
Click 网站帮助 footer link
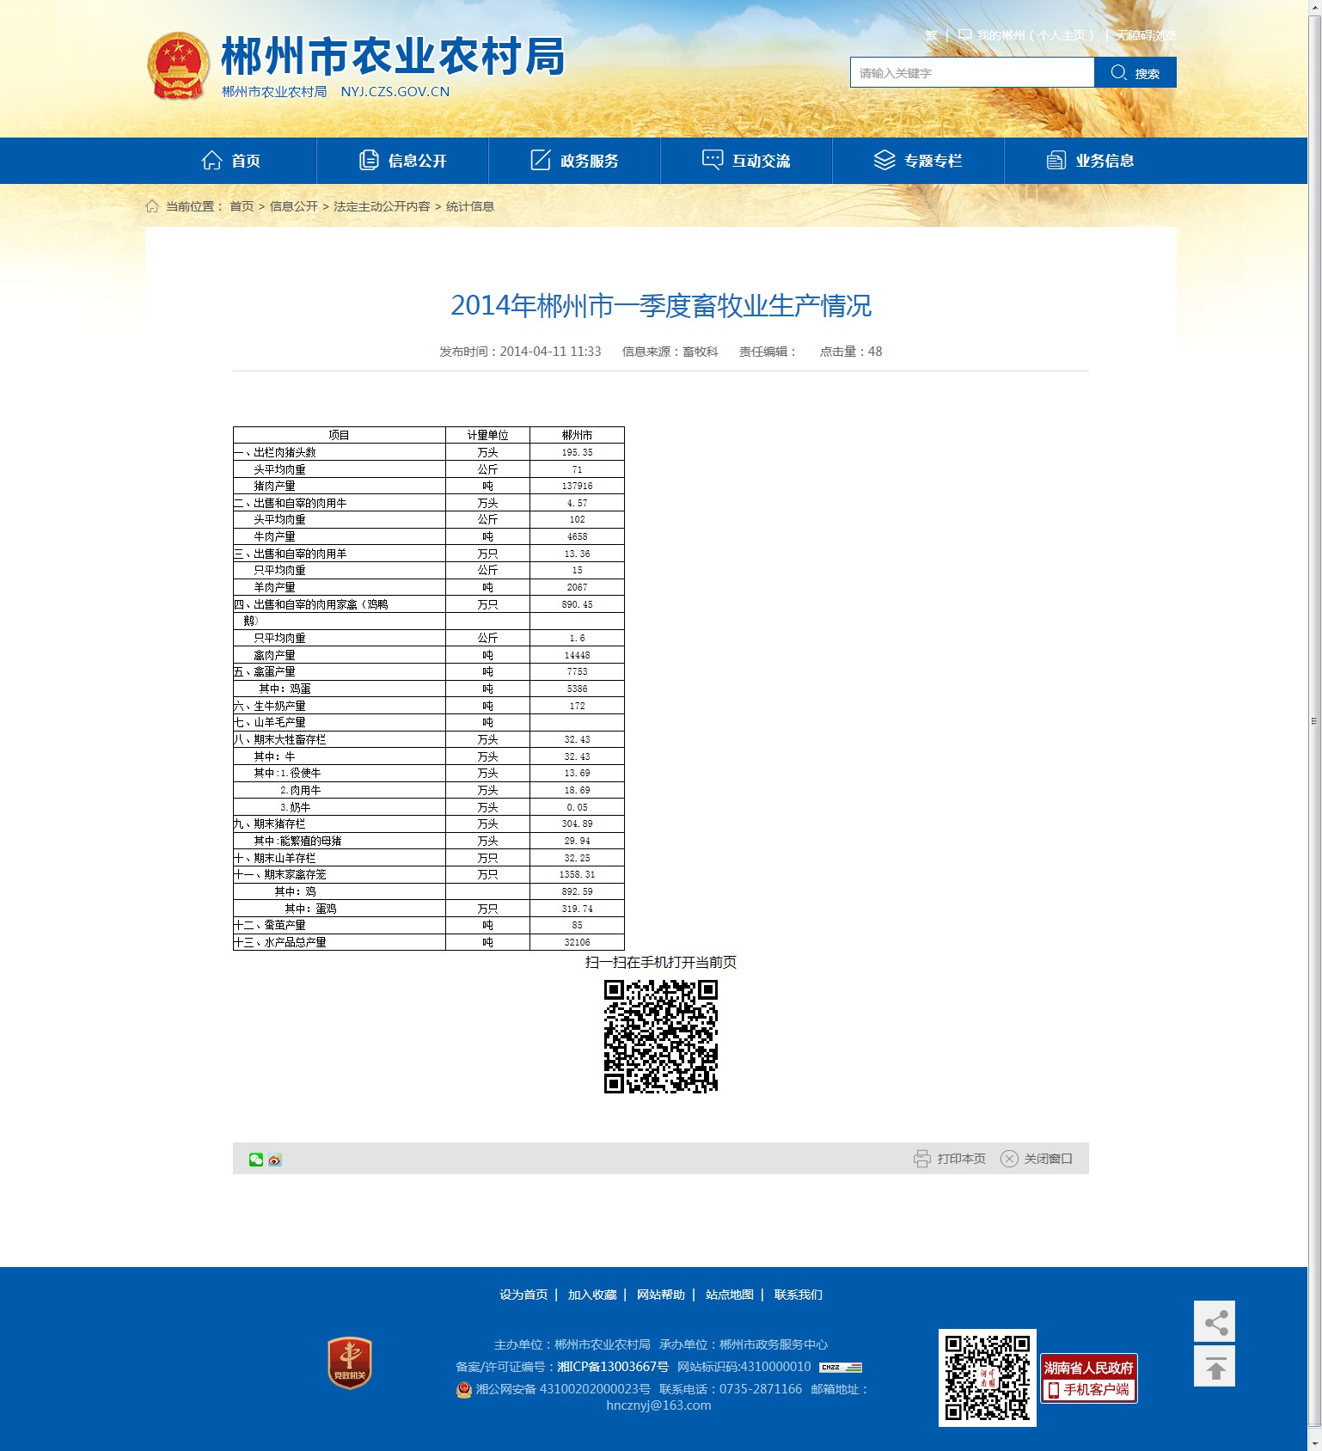point(661,1295)
